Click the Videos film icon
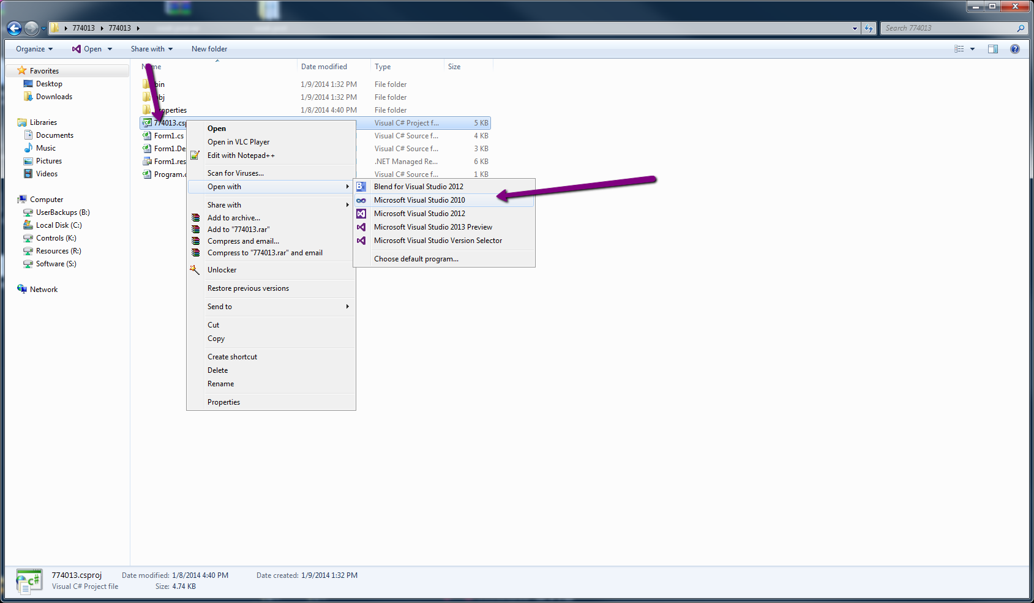Screen dimensions: 1034x603 click(28, 174)
